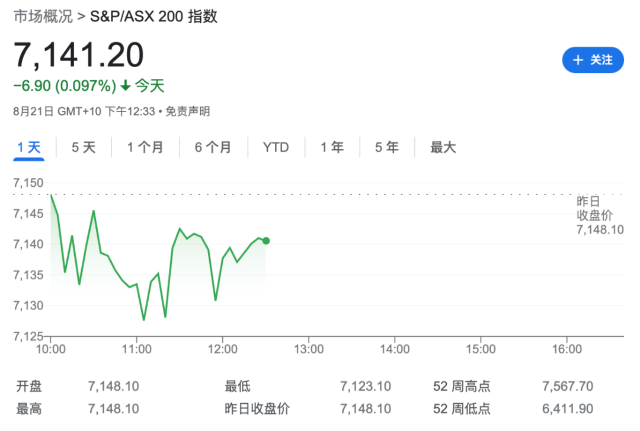The height and width of the screenshot is (431, 640).
Task: Click the 13:00 time axis label
Action: click(x=309, y=349)
